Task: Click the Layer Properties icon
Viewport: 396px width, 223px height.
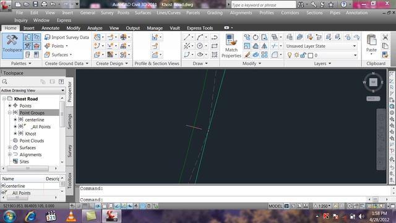Action: tap(290, 37)
